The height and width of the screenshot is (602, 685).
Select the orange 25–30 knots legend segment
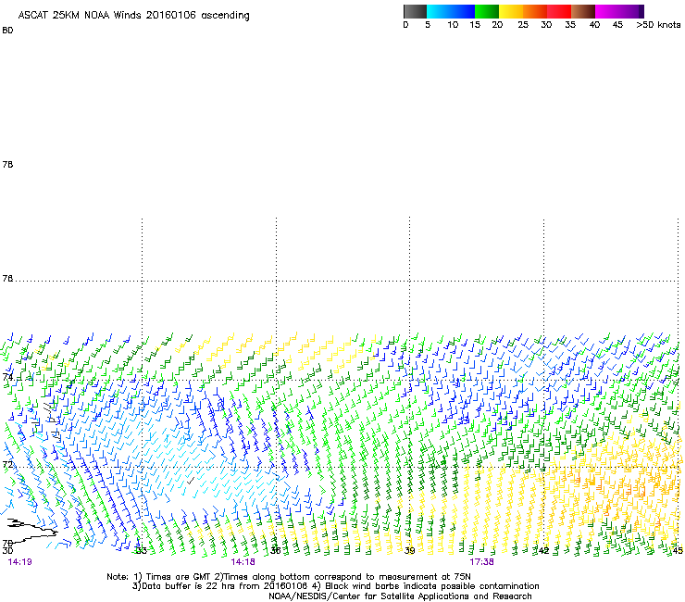pos(535,11)
